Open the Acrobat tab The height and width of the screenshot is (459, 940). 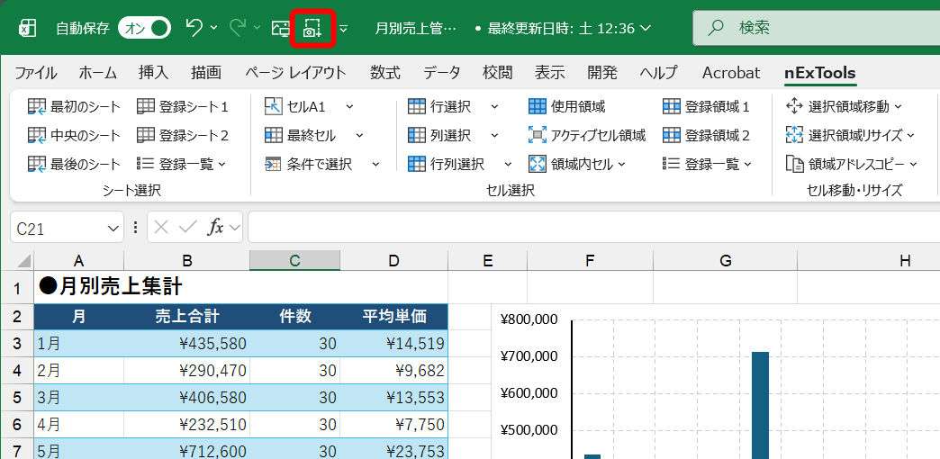[731, 73]
